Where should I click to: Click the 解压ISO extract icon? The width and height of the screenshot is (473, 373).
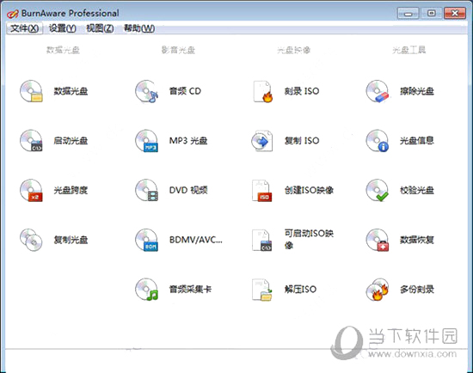tap(262, 289)
